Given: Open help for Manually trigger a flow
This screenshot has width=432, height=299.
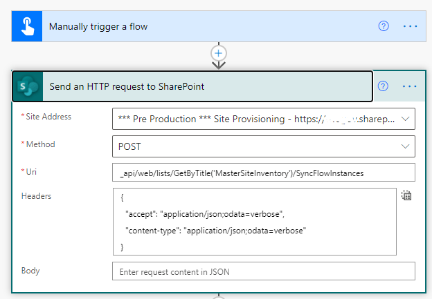Looking at the screenshot, I should pos(384,26).
